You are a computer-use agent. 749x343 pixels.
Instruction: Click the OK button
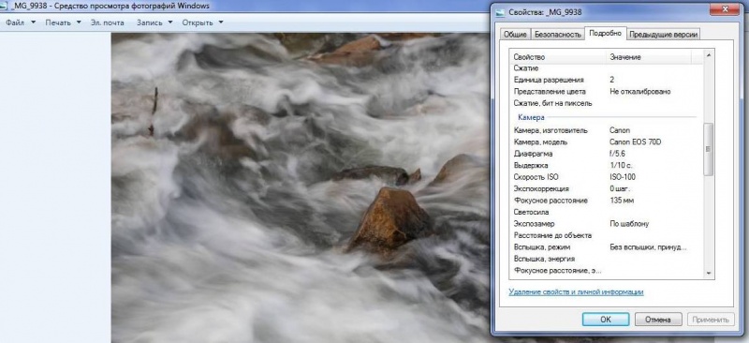pos(605,320)
